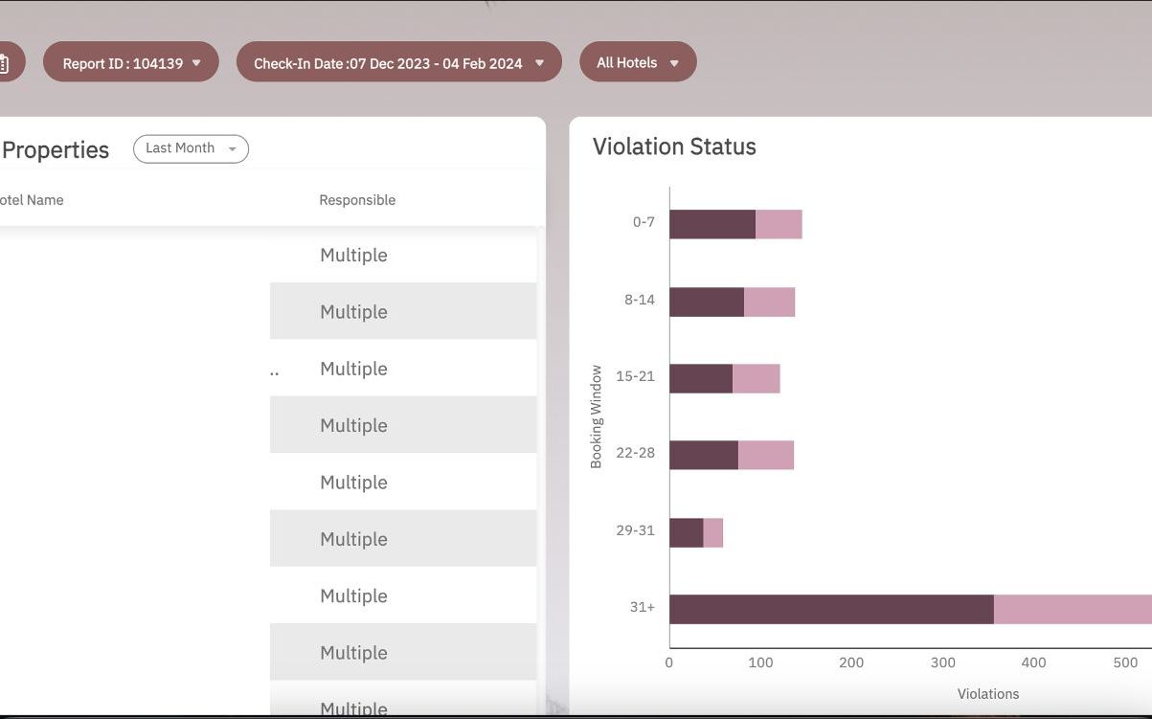The height and width of the screenshot is (719, 1152).
Task: Click the dark segment of the 15-21 bar
Action: [x=701, y=378]
